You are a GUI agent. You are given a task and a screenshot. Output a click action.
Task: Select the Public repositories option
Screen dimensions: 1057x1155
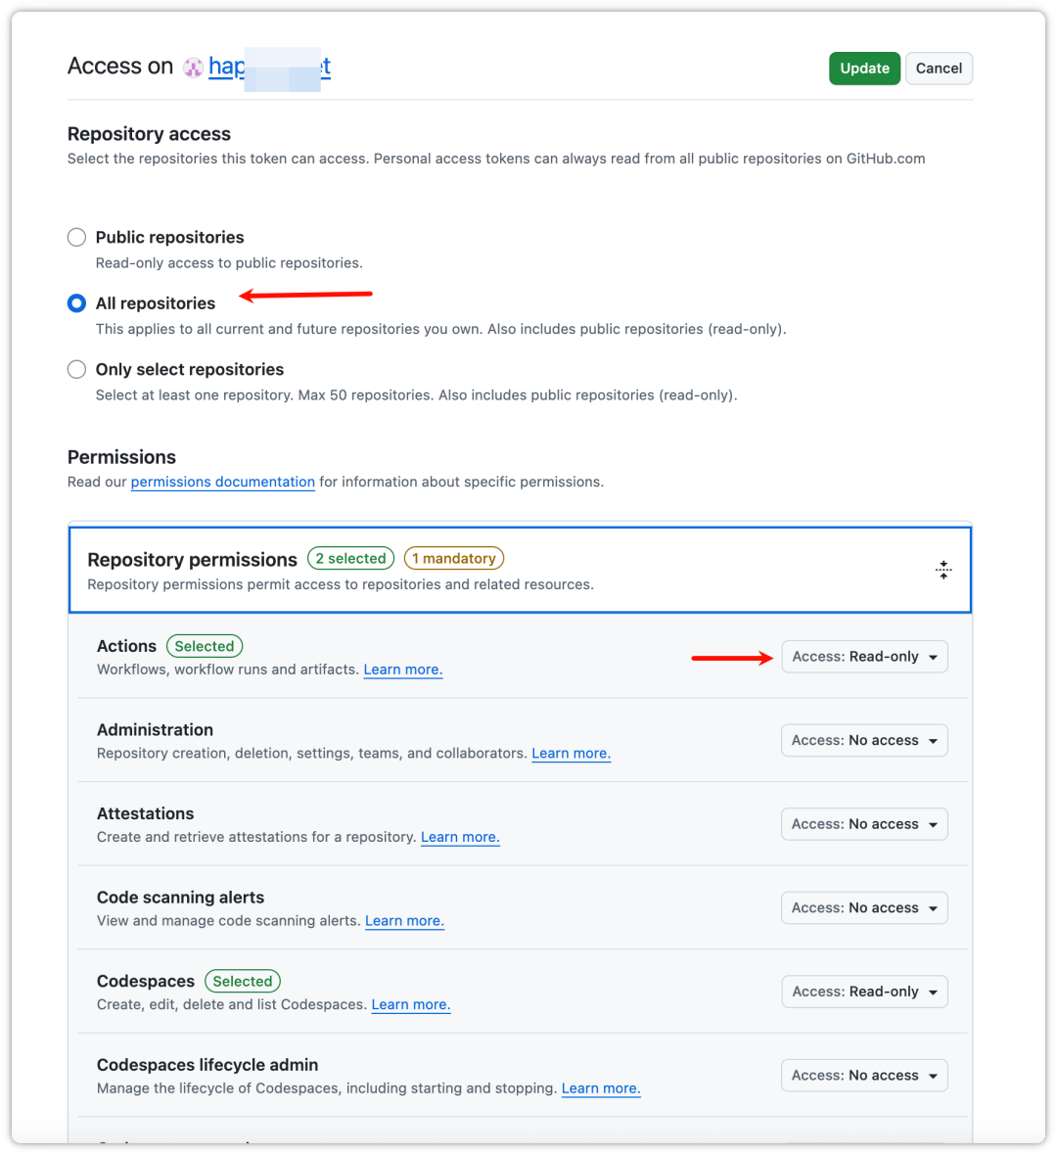pyautogui.click(x=76, y=237)
